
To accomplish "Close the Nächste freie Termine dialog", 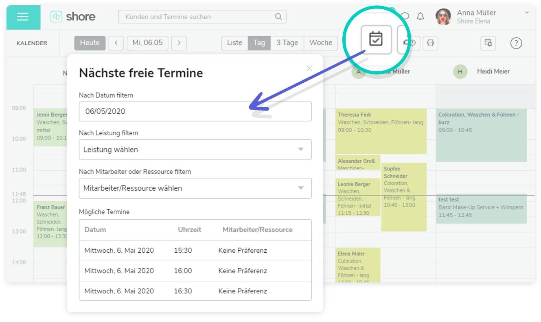I will [309, 68].
